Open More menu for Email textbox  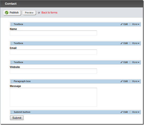point(136,43)
